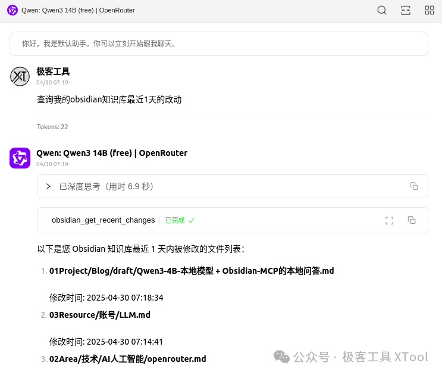Expand the 已深度思考 thinking section
This screenshot has height=375, width=442.
pyautogui.click(x=48, y=186)
